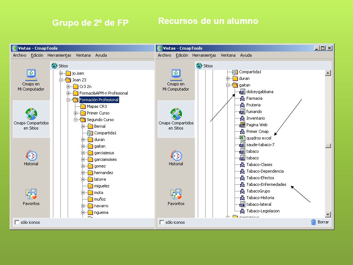Open Ventana menu in right window
This screenshot has height=265, width=353.
pyautogui.click(x=228, y=55)
